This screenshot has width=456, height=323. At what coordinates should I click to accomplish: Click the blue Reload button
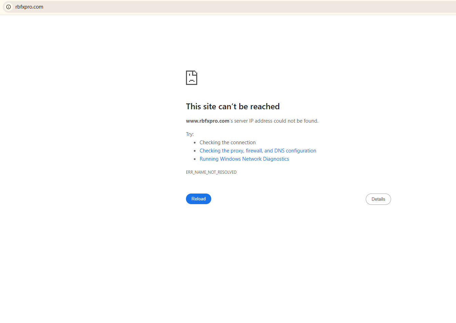click(199, 199)
